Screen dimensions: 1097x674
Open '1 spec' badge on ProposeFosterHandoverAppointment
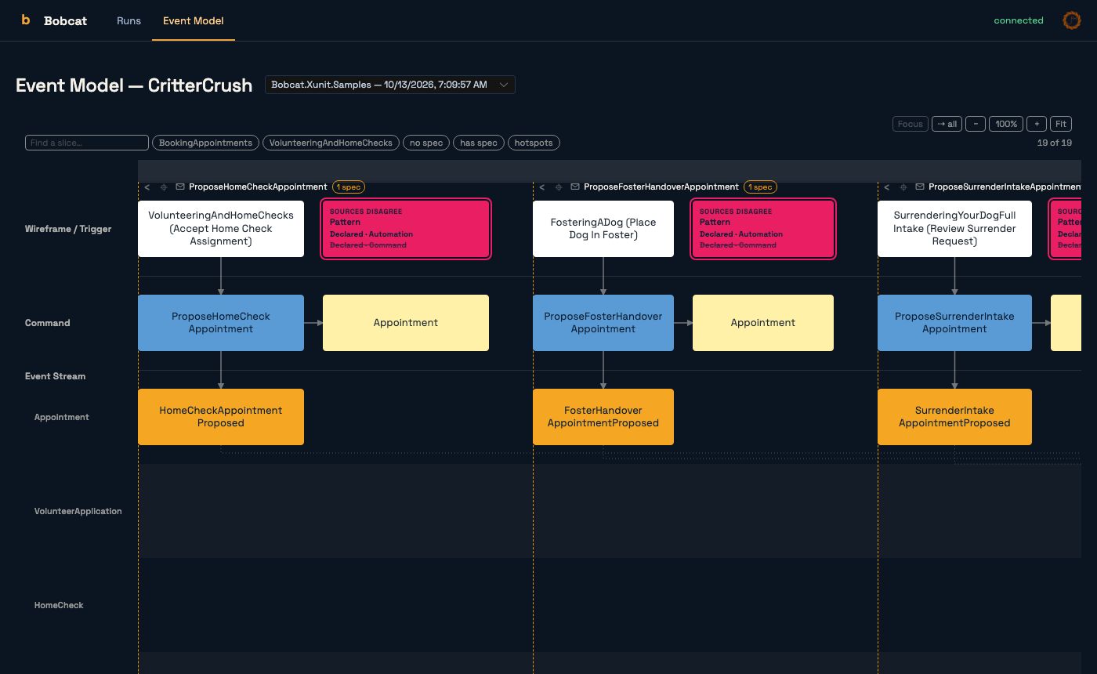(760, 187)
